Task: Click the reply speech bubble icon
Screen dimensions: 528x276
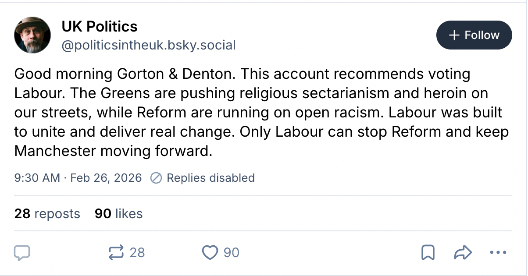Action: (22, 252)
